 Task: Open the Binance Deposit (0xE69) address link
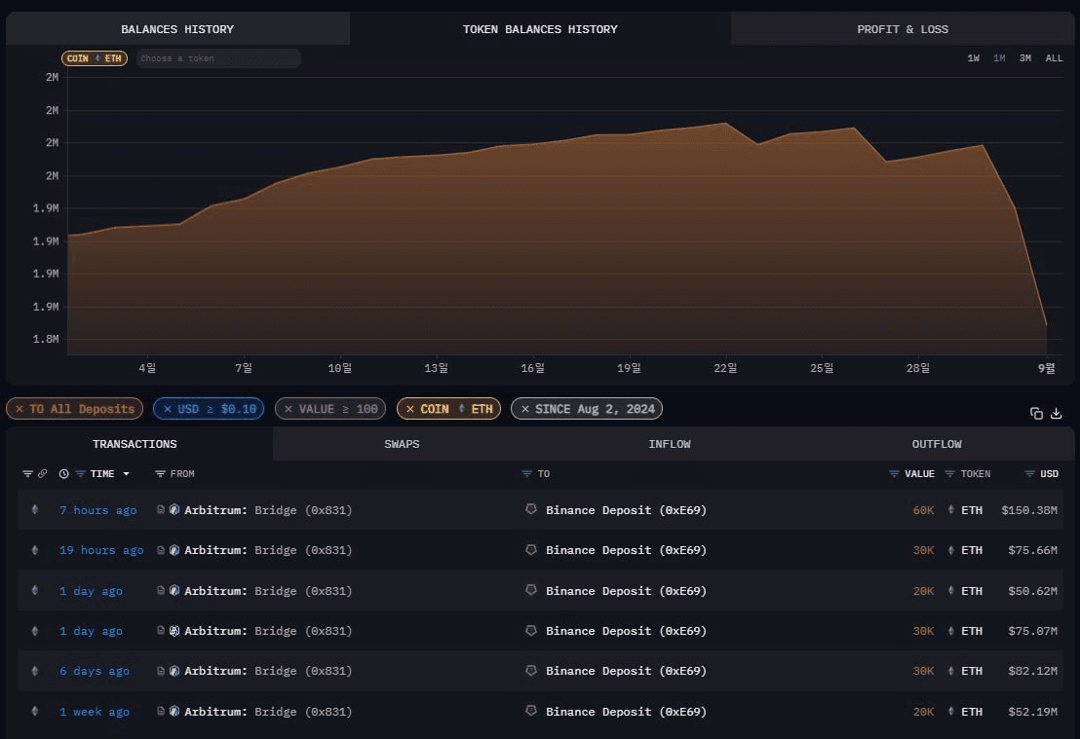(626, 509)
